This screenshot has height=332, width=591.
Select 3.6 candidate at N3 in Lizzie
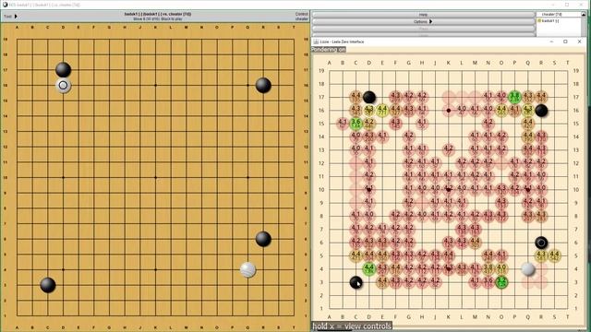coord(488,282)
